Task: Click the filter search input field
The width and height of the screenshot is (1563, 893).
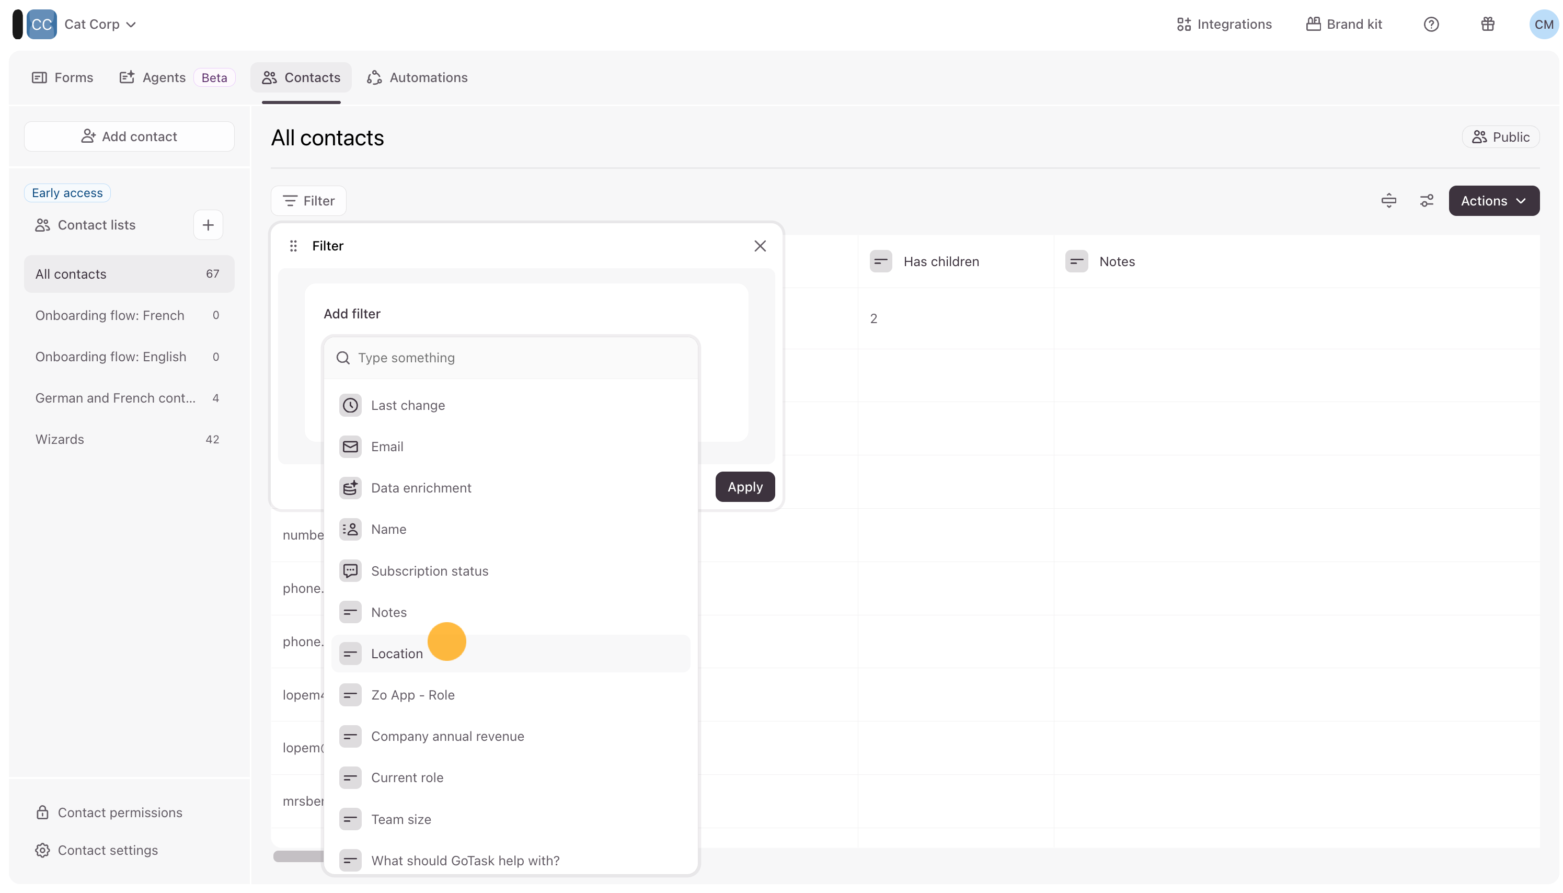Action: pos(521,358)
